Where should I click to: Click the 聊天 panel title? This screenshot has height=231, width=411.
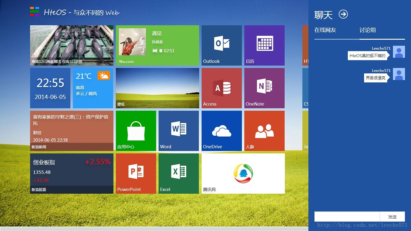click(x=323, y=15)
